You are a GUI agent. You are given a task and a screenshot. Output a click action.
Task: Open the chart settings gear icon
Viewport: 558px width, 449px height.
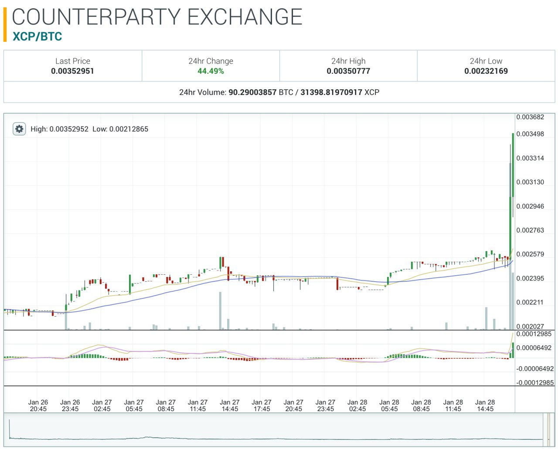point(19,129)
